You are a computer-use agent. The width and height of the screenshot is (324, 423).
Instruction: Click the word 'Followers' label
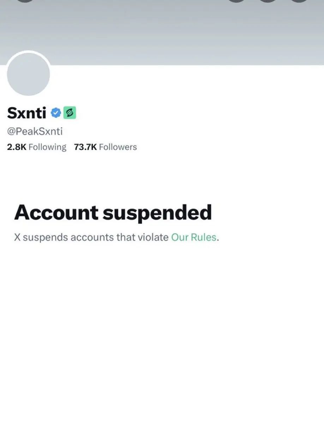pos(118,147)
